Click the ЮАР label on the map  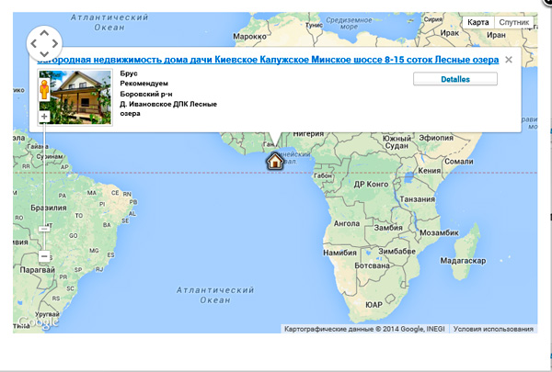pyautogui.click(x=373, y=304)
